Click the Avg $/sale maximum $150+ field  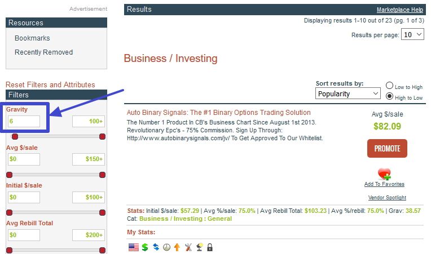coord(89,159)
